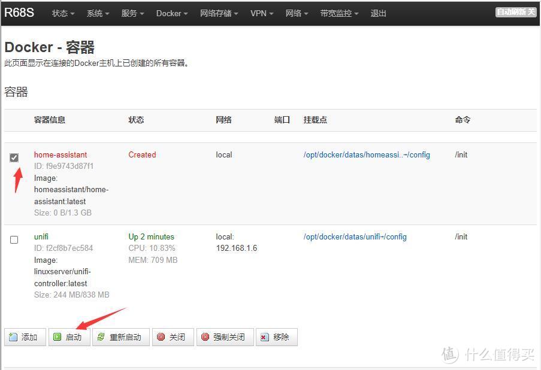The image size is (541, 370).
Task: Uncheck the home-assistant container checkbox
Action: 14,157
